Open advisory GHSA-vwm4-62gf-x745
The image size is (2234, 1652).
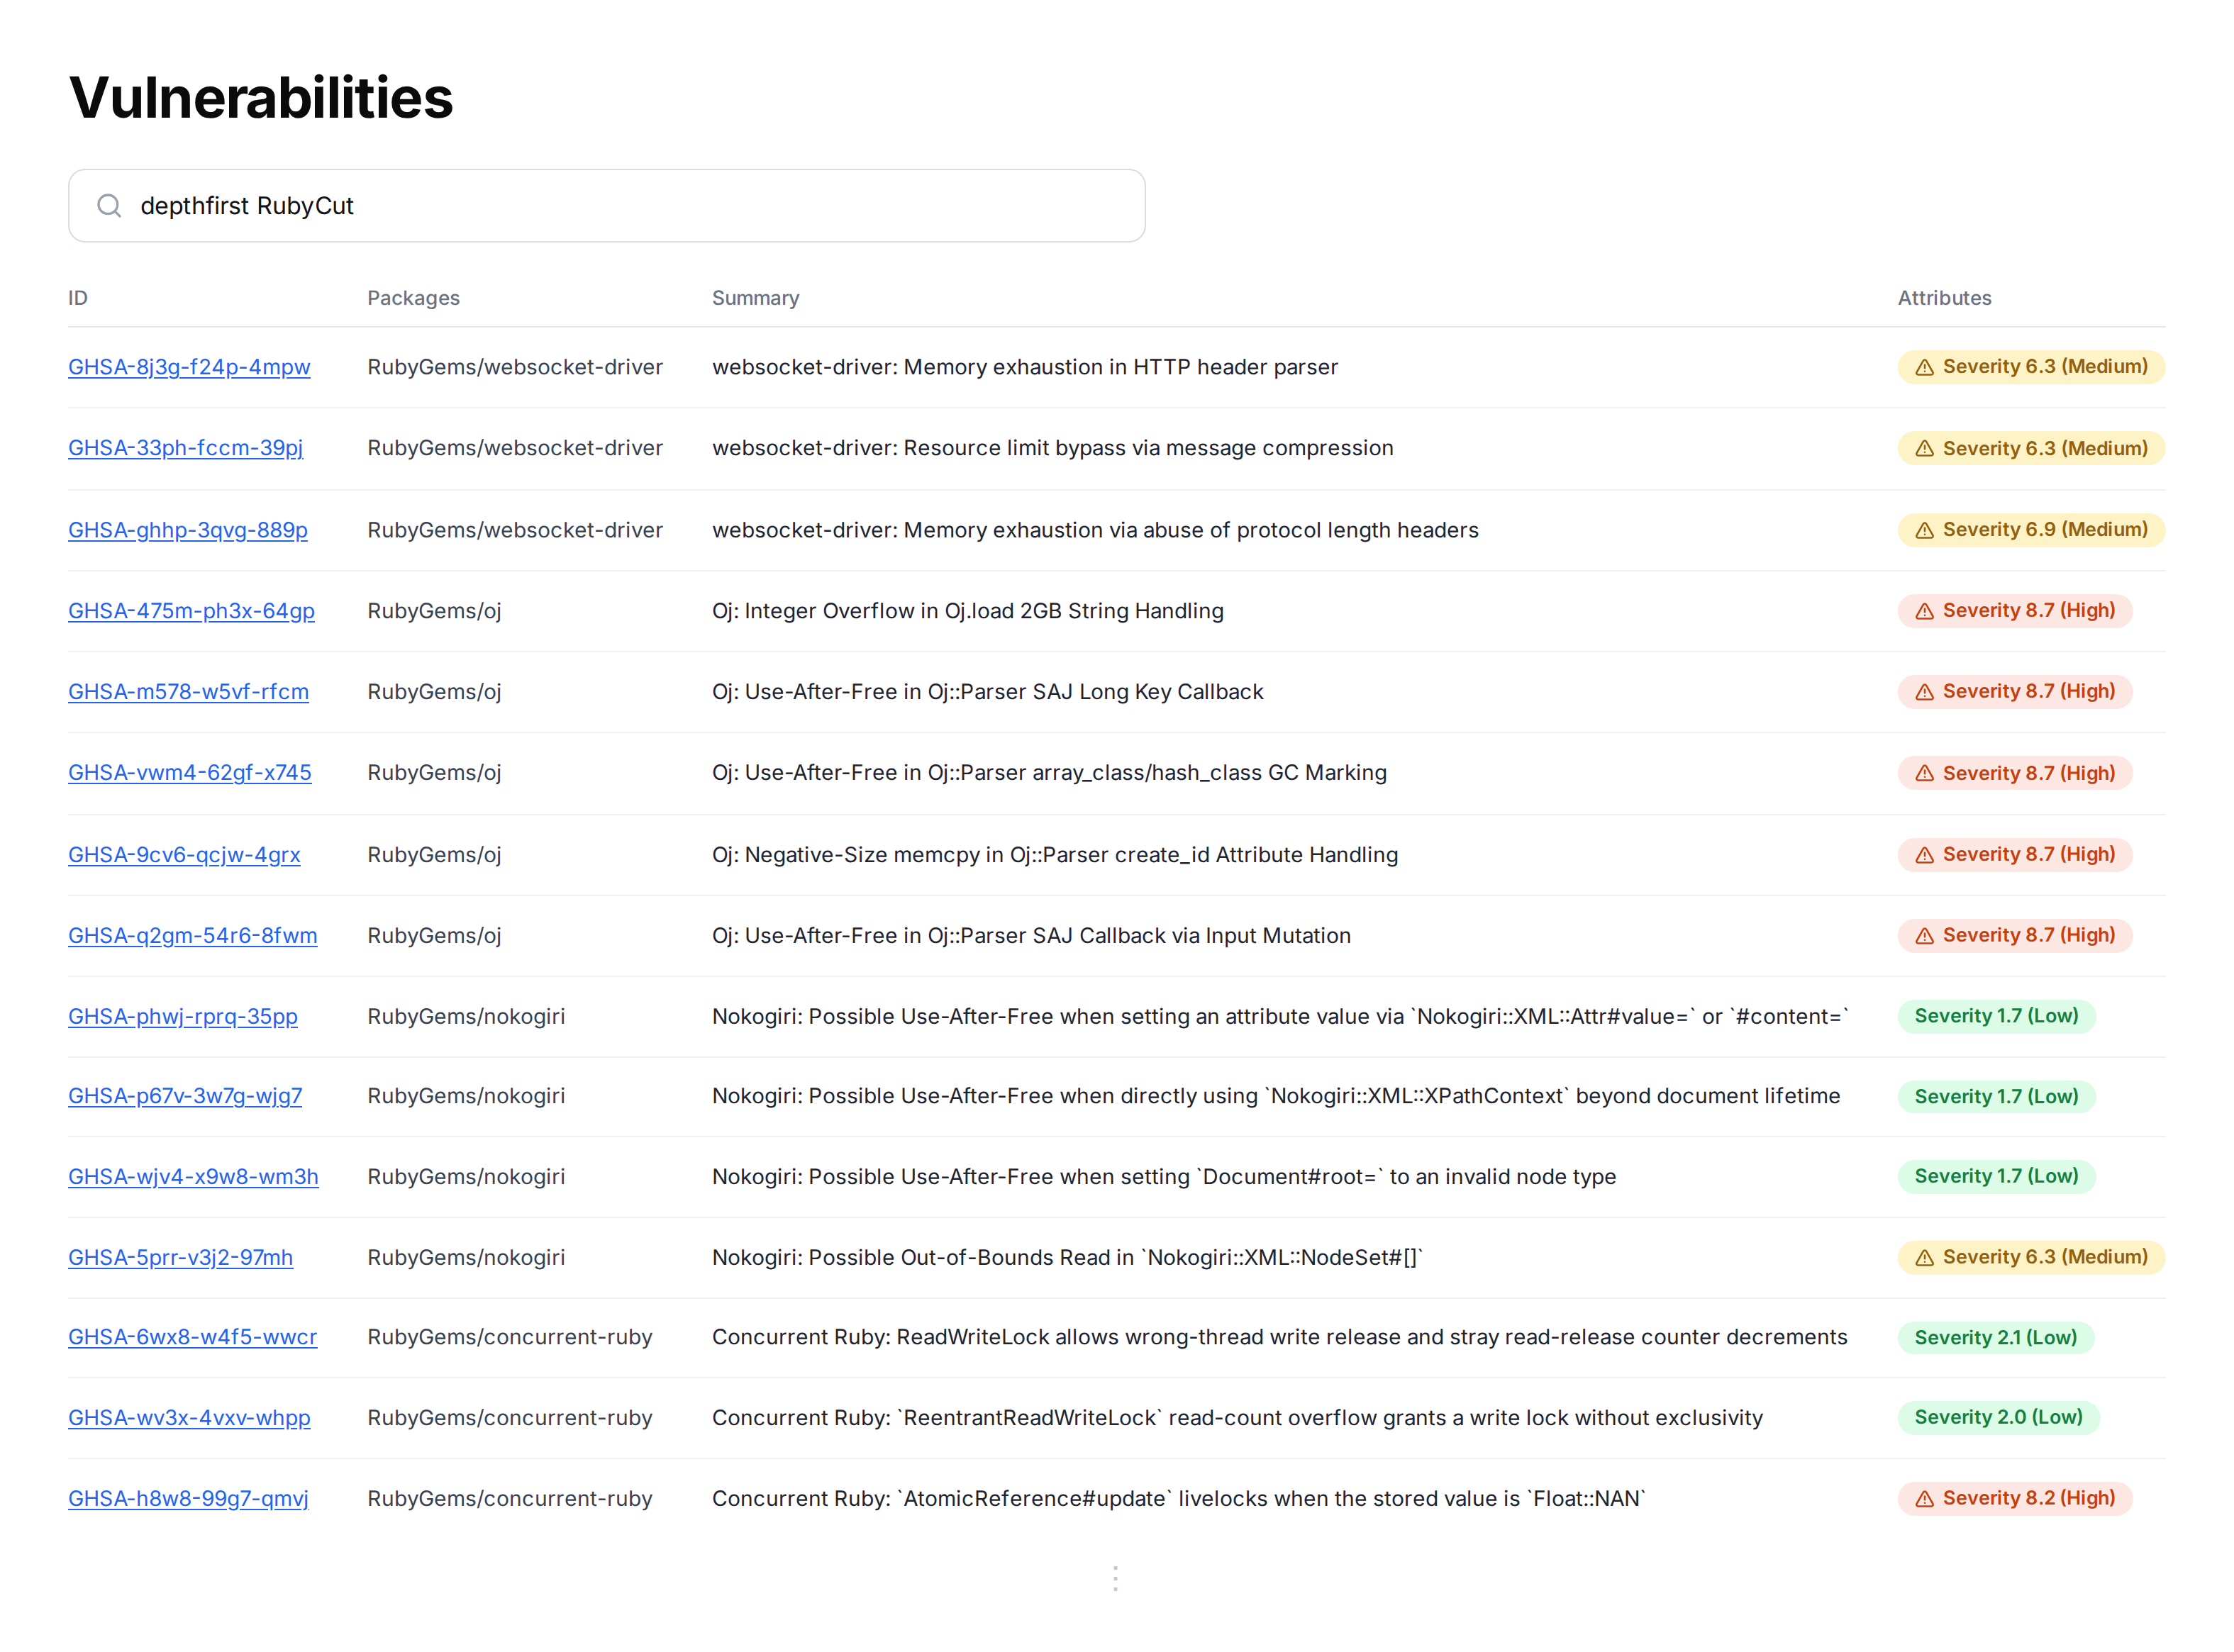(190, 773)
